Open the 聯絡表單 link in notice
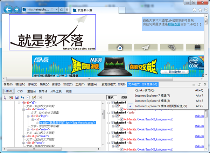The image size is (210, 153). pos(174,24)
